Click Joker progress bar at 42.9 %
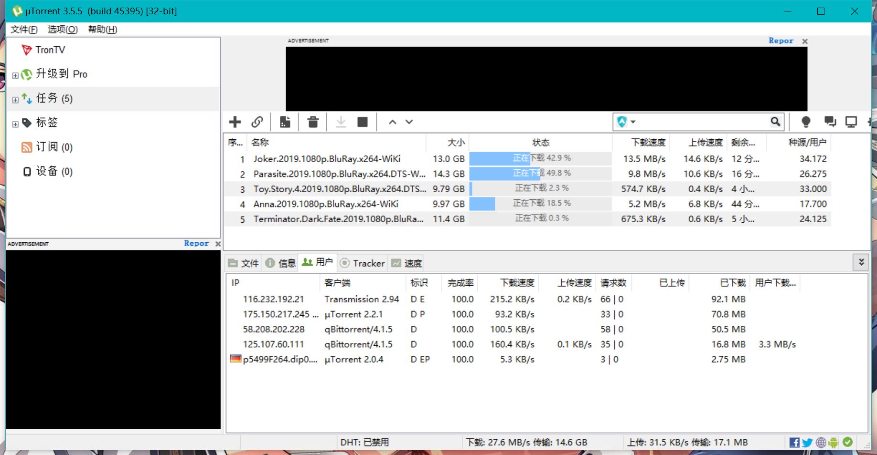 pyautogui.click(x=541, y=158)
